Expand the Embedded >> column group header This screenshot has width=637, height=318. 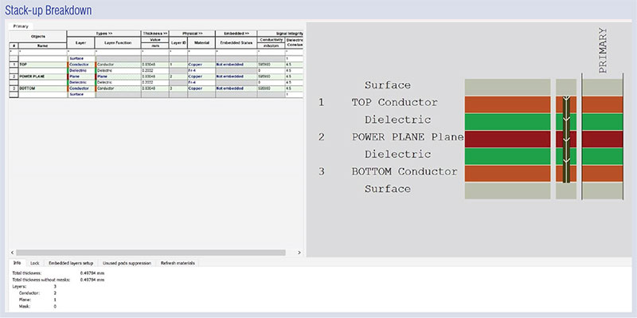tap(236, 33)
